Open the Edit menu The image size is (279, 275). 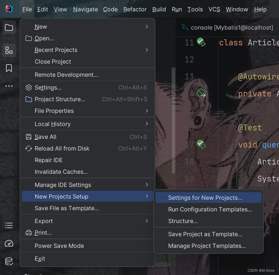pos(42,9)
